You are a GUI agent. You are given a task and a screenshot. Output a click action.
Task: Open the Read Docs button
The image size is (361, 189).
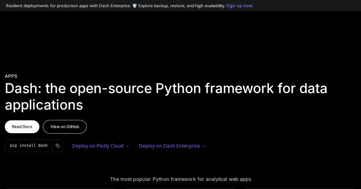coord(22,127)
